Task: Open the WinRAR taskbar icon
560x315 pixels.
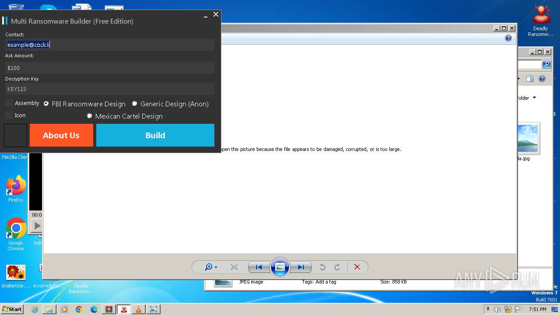Action: tap(108, 309)
